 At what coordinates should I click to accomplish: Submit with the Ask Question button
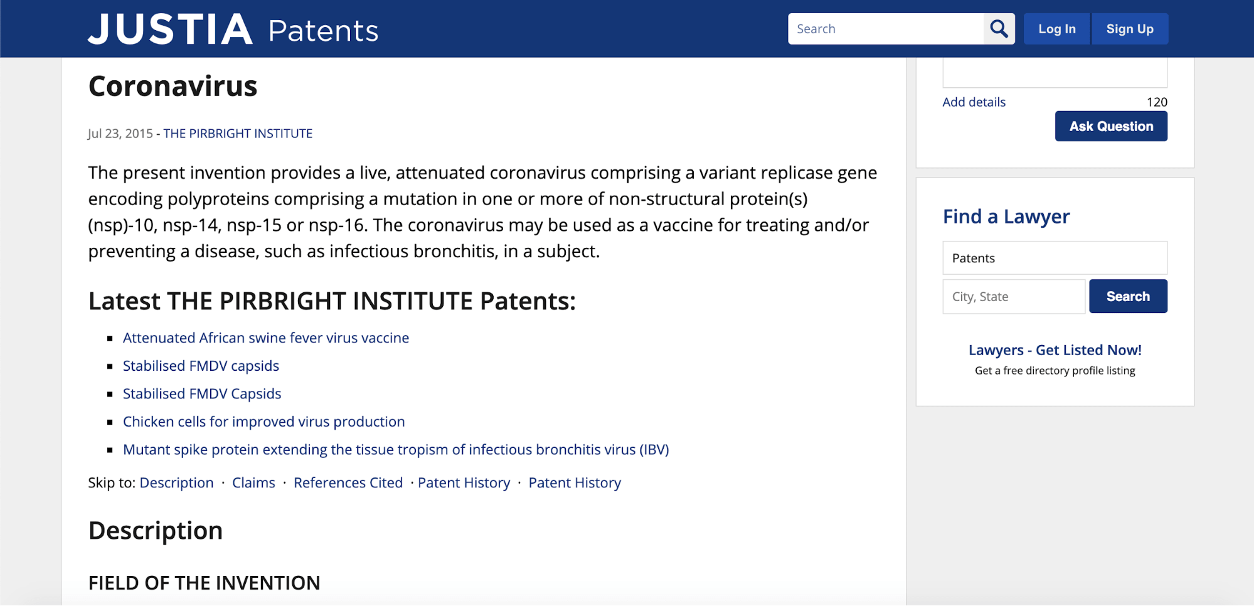1110,126
